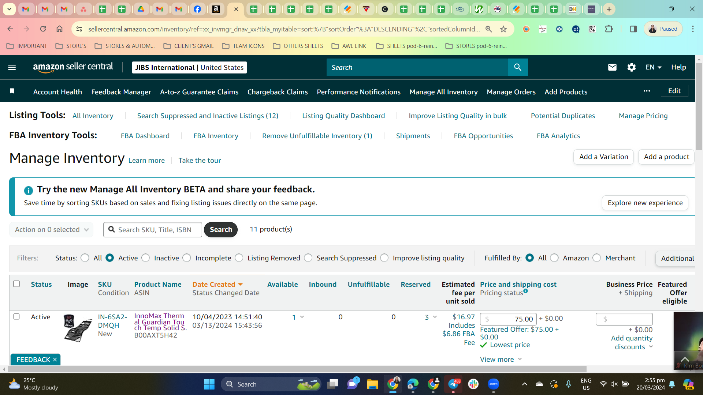This screenshot has height=395, width=703.
Task: Click the Windows Start button
Action: [x=209, y=384]
